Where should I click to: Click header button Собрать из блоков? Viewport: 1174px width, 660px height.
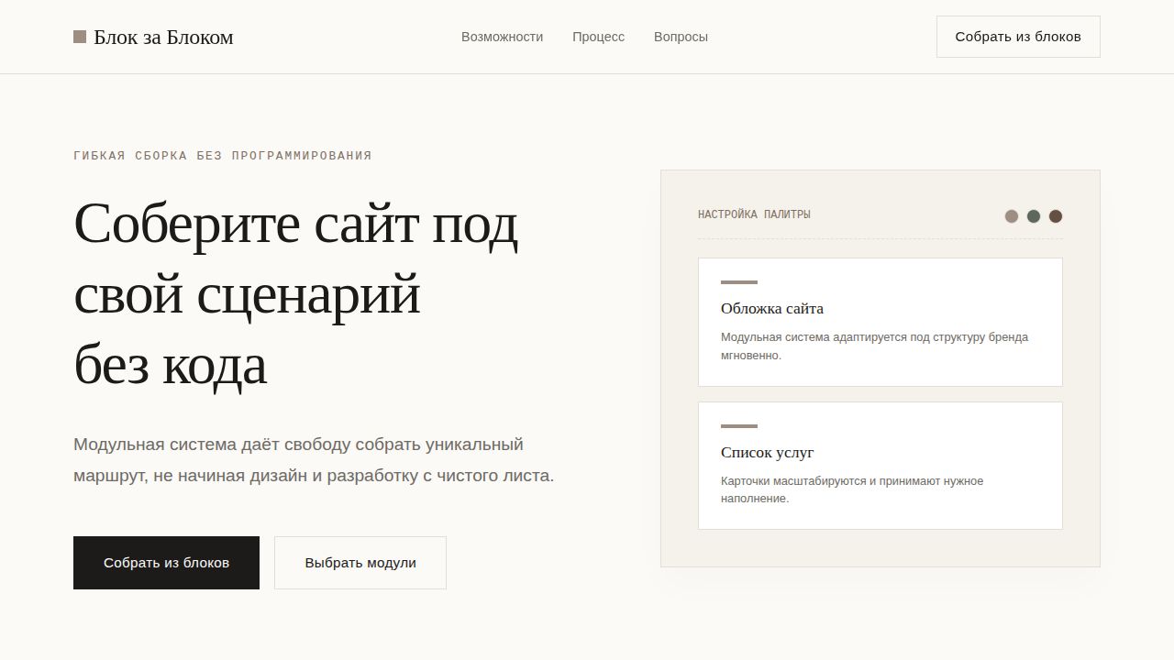(1018, 37)
